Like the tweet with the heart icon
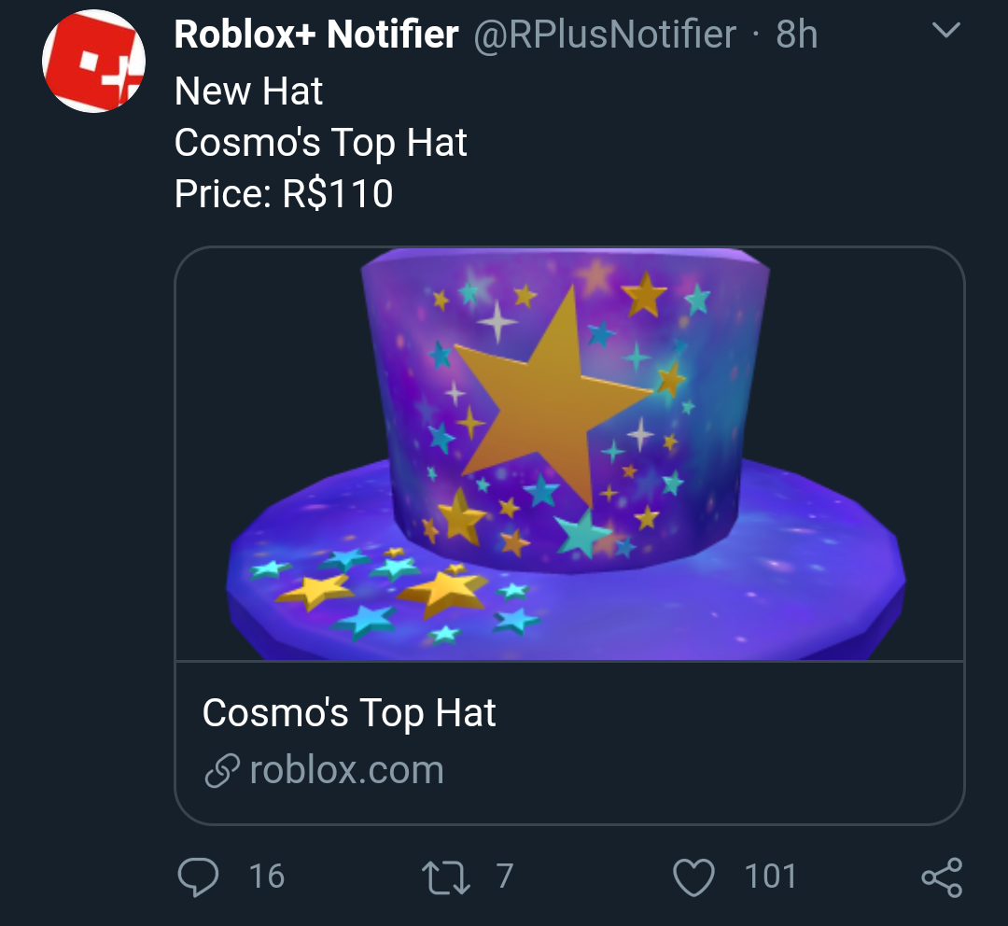The height and width of the screenshot is (926, 1008). coord(693,877)
